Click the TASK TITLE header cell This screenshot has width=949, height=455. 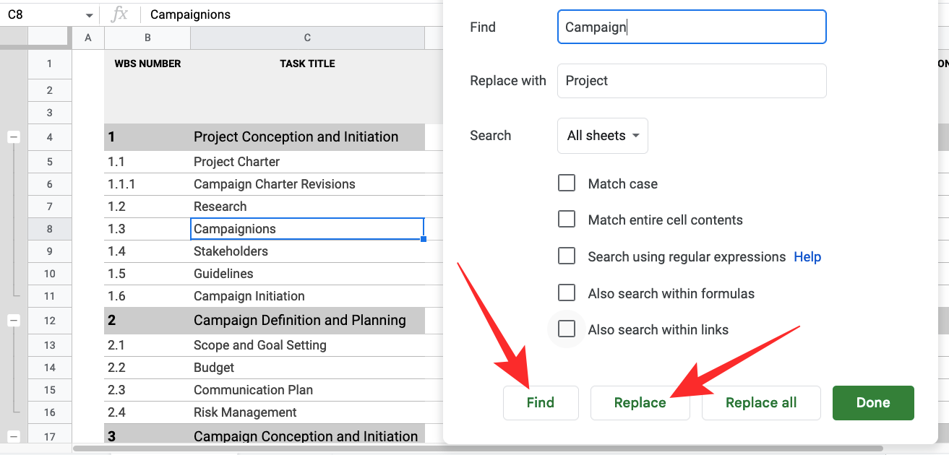[307, 64]
